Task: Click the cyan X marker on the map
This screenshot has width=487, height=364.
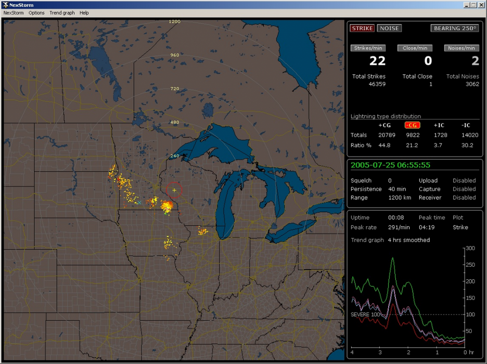Action: (139, 202)
